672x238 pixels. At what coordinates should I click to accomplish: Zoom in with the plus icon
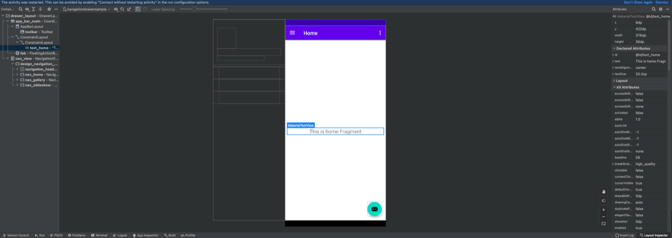click(603, 210)
